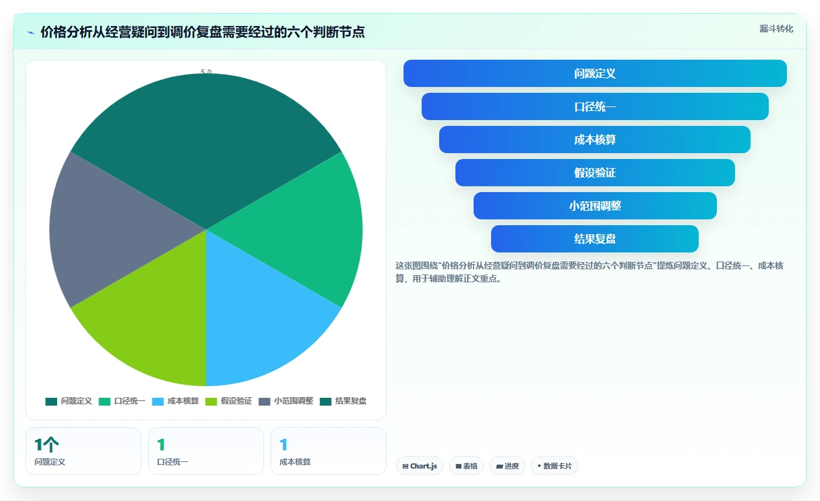Click the description paragraph starting with 这张图围绕
The image size is (820, 501).
click(x=590, y=273)
